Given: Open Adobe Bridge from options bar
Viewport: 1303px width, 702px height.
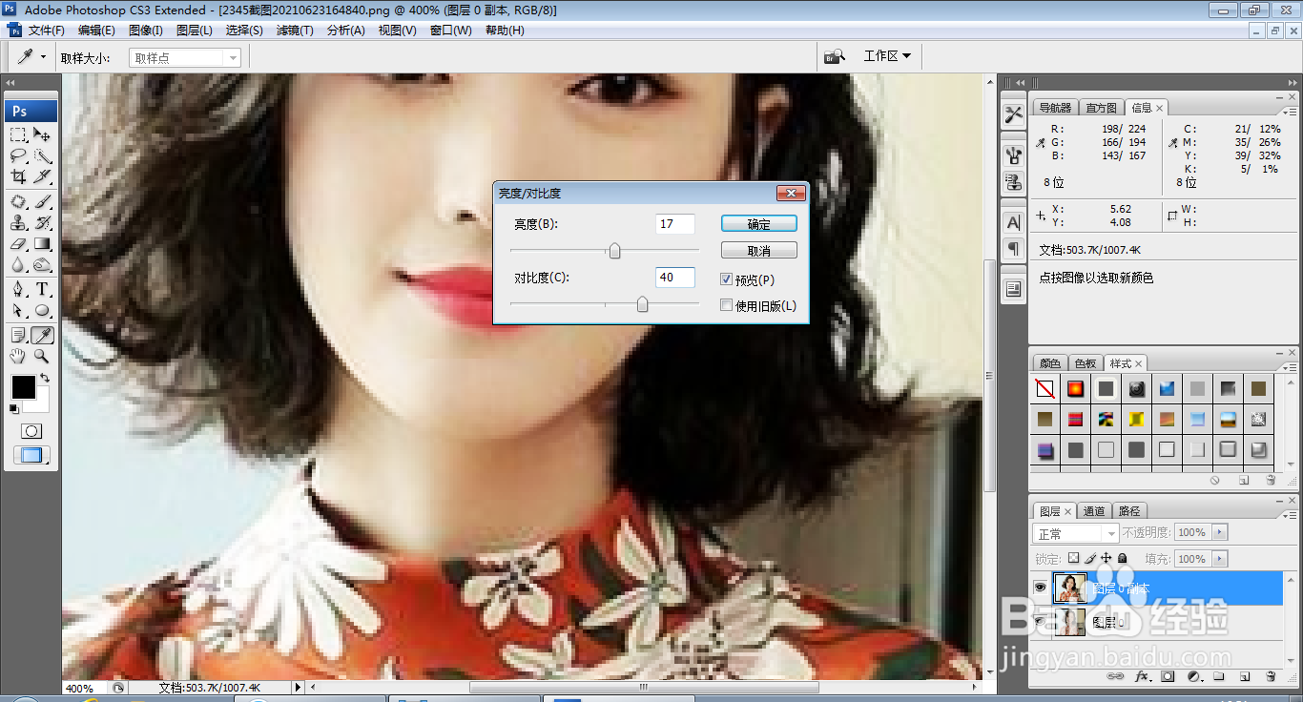Looking at the screenshot, I should tap(835, 56).
